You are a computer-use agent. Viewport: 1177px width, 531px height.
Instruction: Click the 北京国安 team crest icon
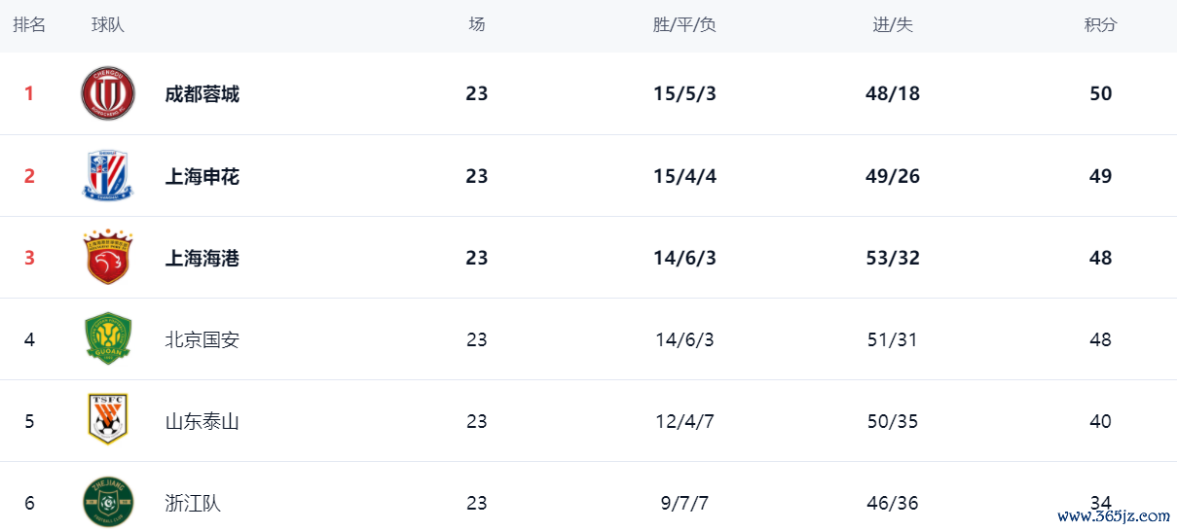pyautogui.click(x=107, y=339)
